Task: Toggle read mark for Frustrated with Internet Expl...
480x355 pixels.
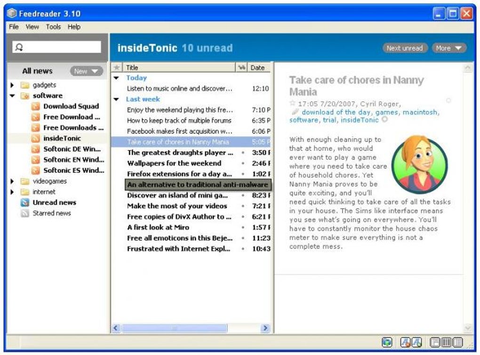Action: 243,249
